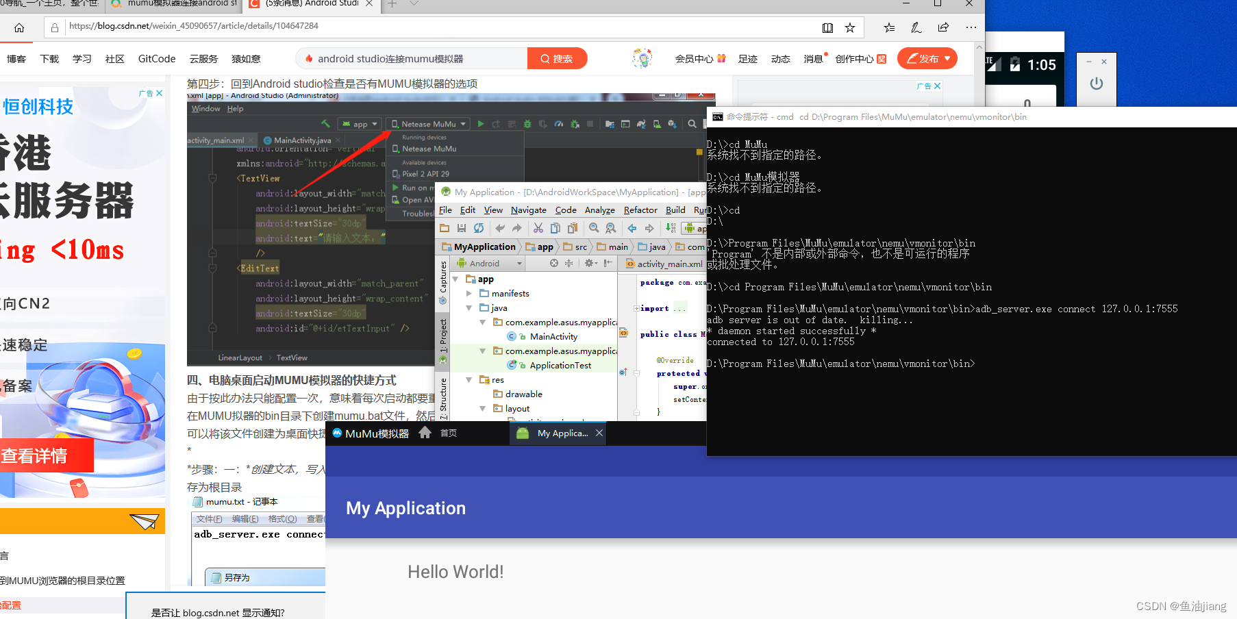Image resolution: width=1237 pixels, height=619 pixels.
Task: Click the browser Home icon
Action: click(x=19, y=28)
